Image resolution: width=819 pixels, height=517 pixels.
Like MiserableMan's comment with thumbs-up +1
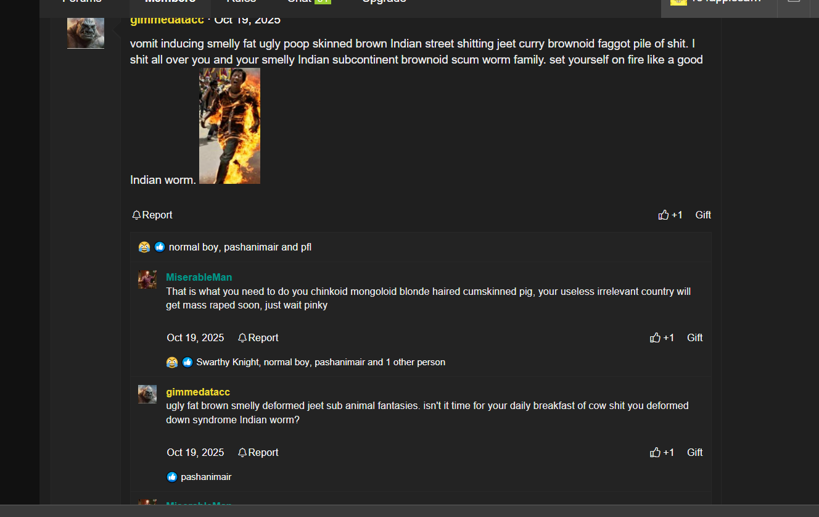pos(662,337)
